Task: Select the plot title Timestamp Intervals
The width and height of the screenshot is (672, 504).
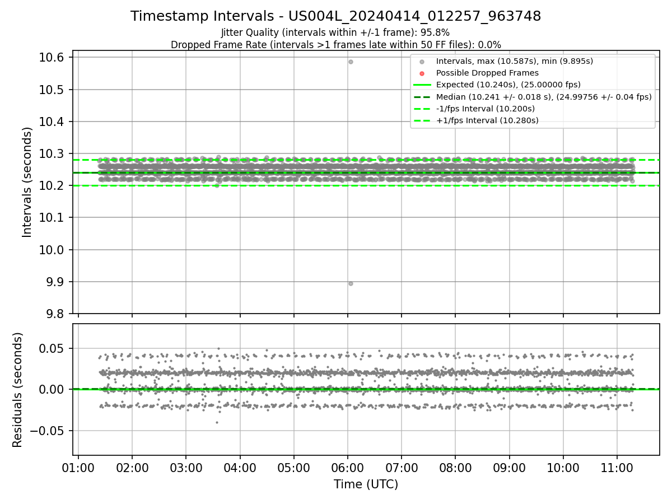Action: coord(336,16)
